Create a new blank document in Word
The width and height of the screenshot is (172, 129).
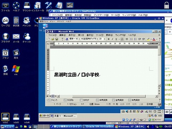(49, 39)
